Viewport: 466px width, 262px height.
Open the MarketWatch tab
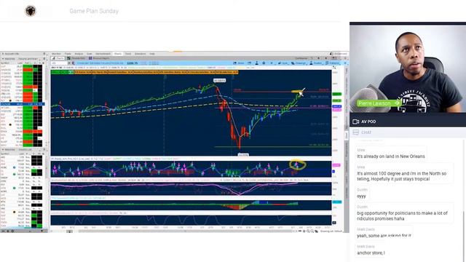pos(103,54)
